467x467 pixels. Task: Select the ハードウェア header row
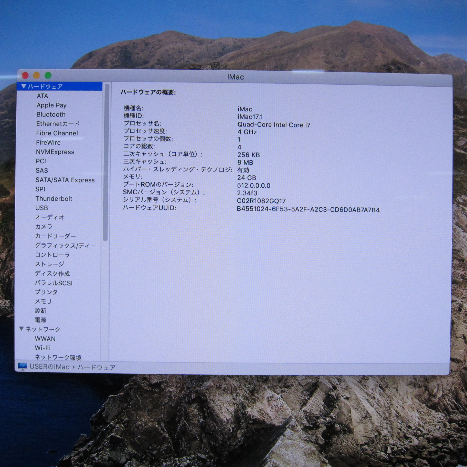[x=59, y=86]
